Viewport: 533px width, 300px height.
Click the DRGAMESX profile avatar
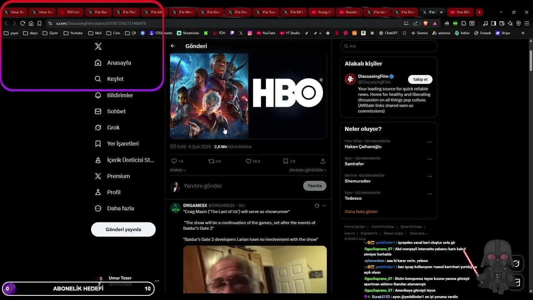175,208
